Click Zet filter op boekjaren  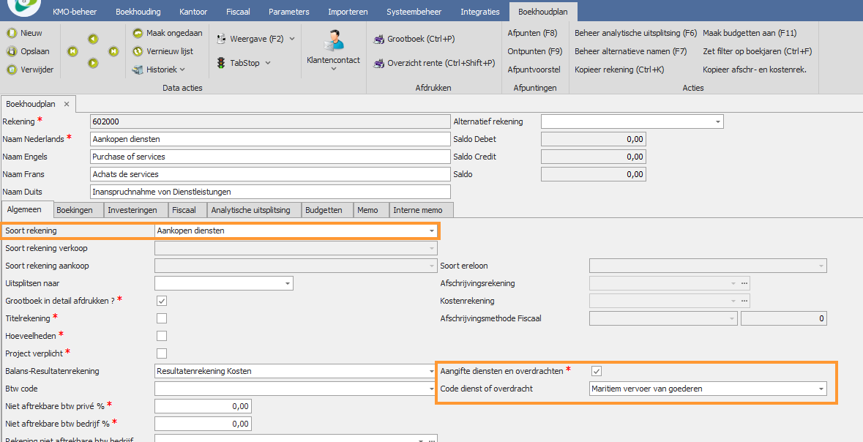click(x=758, y=51)
